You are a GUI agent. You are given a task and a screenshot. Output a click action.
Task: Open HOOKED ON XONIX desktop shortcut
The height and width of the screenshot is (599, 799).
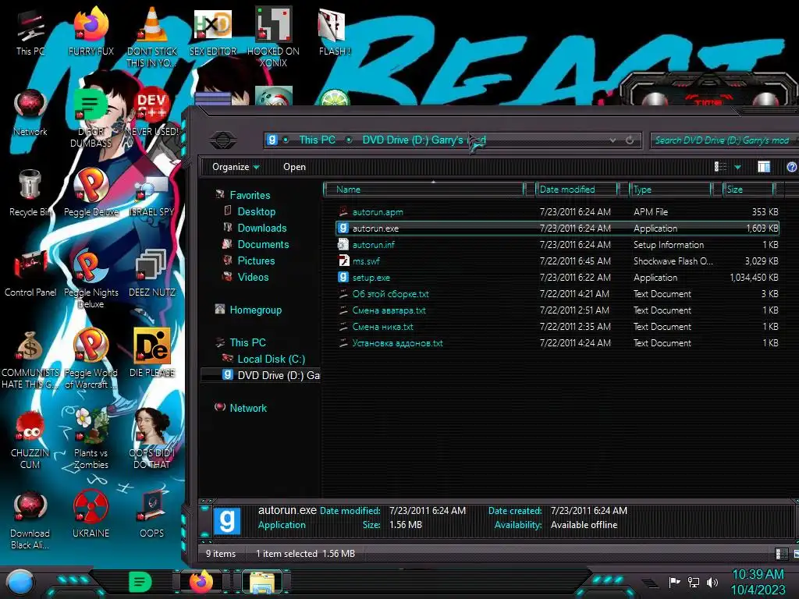click(x=273, y=37)
